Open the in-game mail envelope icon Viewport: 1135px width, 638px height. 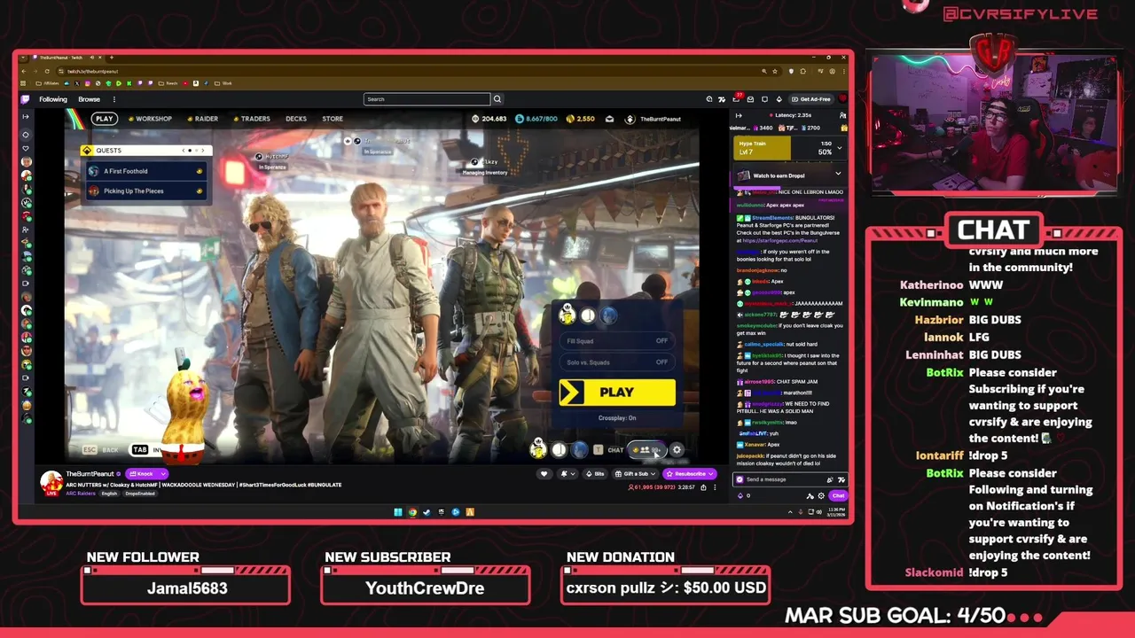coord(609,119)
